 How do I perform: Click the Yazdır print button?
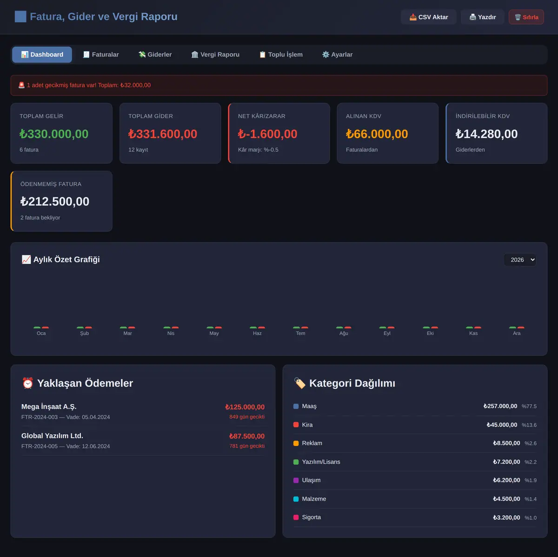point(483,17)
